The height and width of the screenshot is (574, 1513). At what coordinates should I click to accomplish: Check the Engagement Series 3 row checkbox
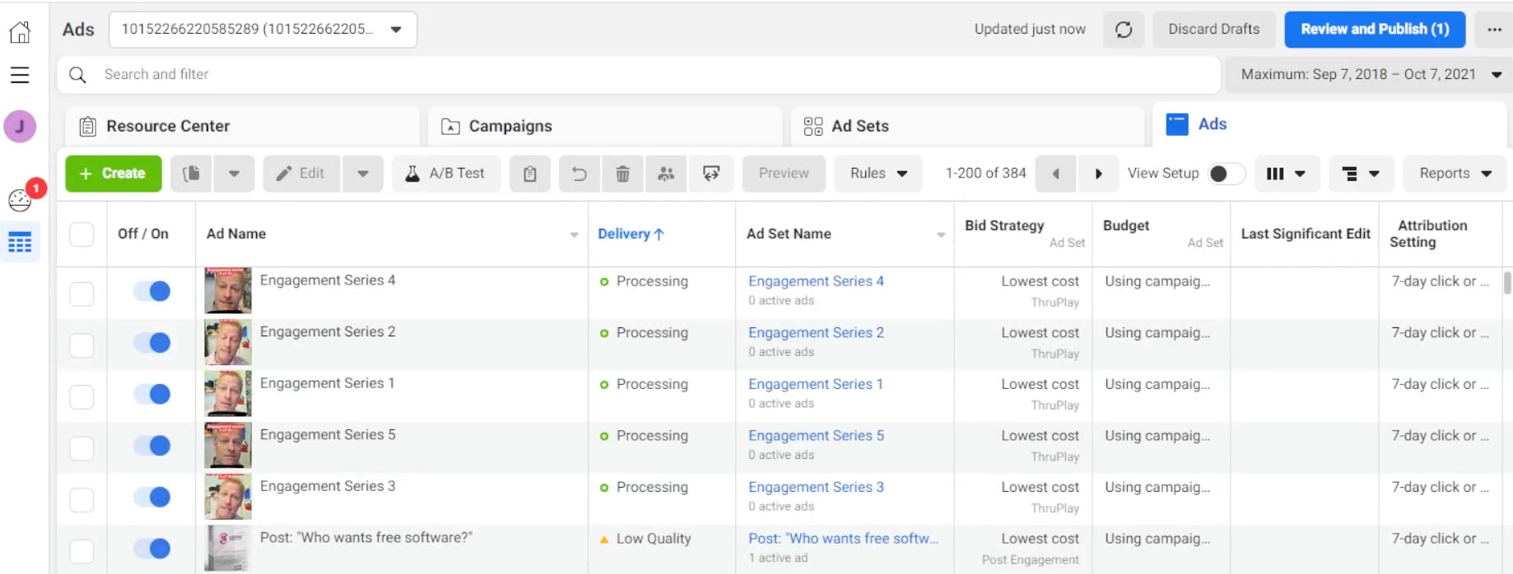pyautogui.click(x=81, y=500)
